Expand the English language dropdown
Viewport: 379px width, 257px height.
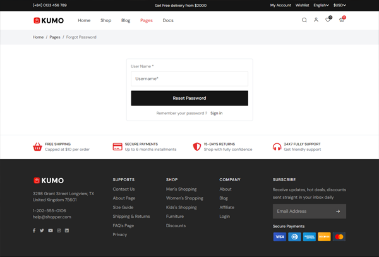321,5
